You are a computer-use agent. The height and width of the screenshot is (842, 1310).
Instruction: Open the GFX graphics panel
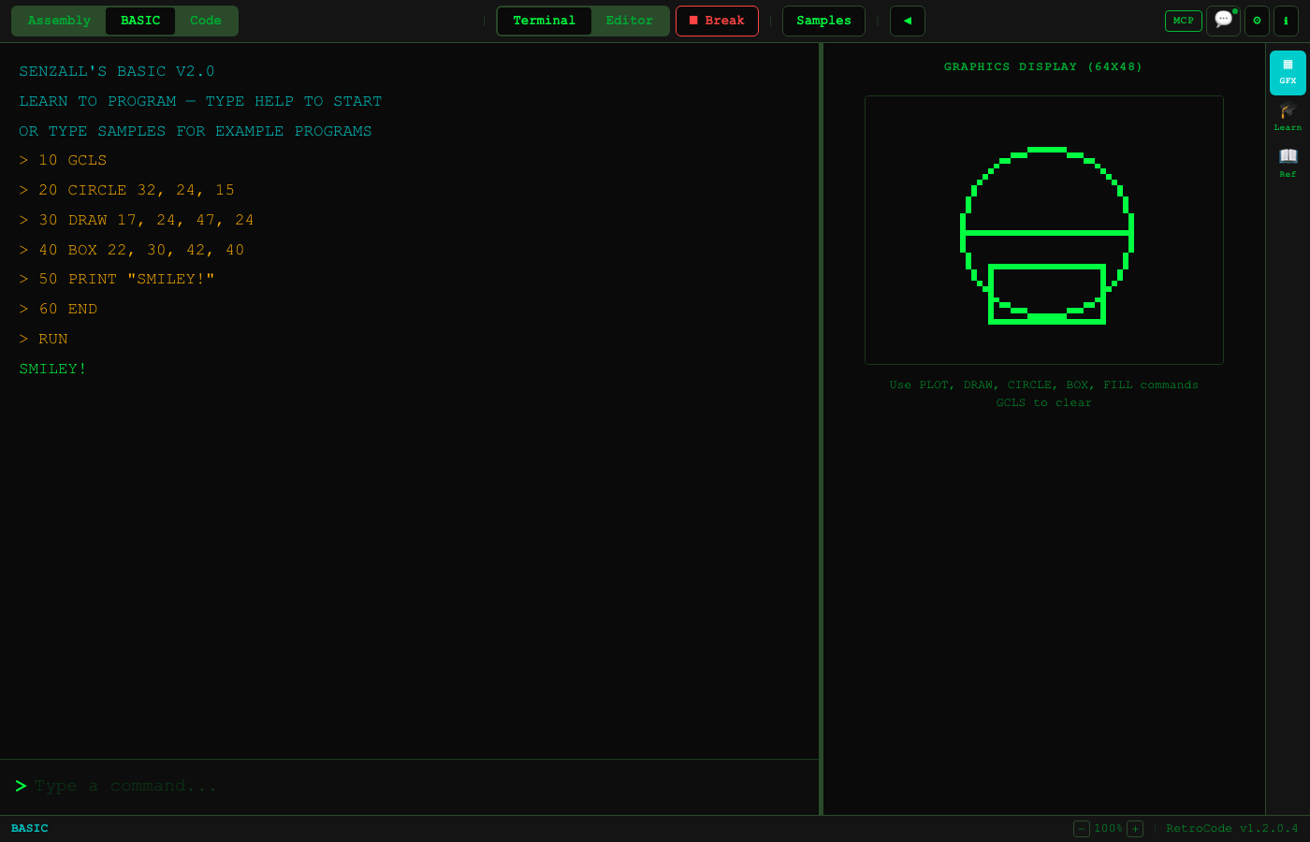tap(1288, 71)
